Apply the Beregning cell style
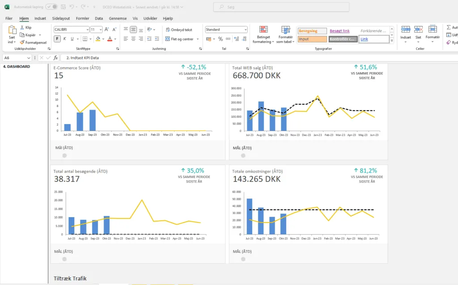Image resolution: width=458 pixels, height=285 pixels. pyautogui.click(x=312, y=31)
